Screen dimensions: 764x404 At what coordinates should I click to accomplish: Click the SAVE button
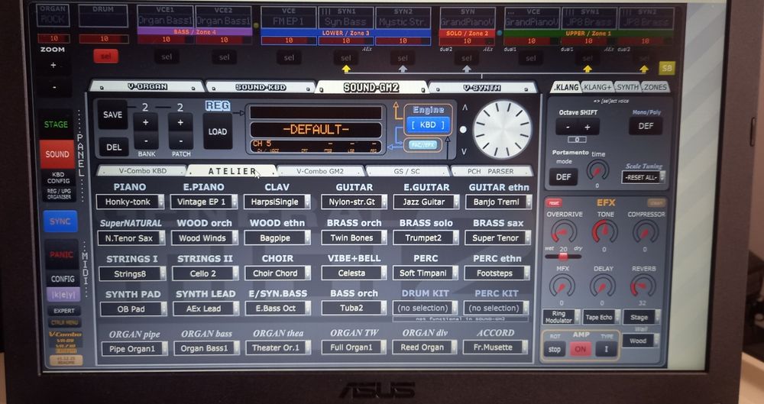pyautogui.click(x=112, y=115)
